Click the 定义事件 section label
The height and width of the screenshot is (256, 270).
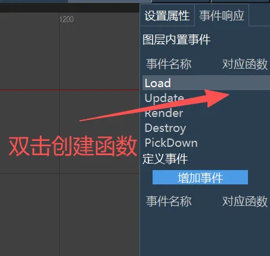coord(165,159)
